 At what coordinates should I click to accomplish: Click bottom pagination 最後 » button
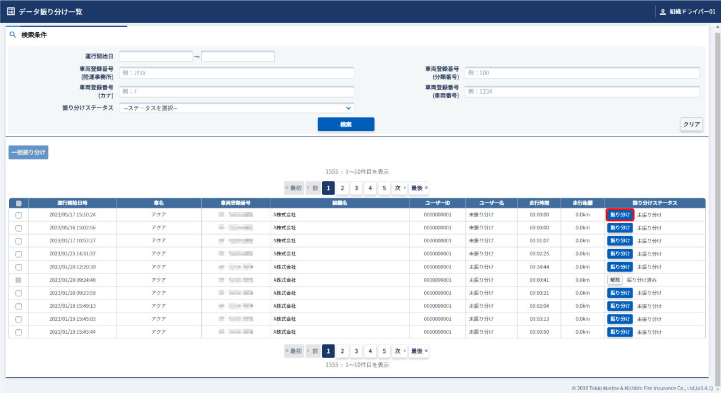tap(419, 351)
